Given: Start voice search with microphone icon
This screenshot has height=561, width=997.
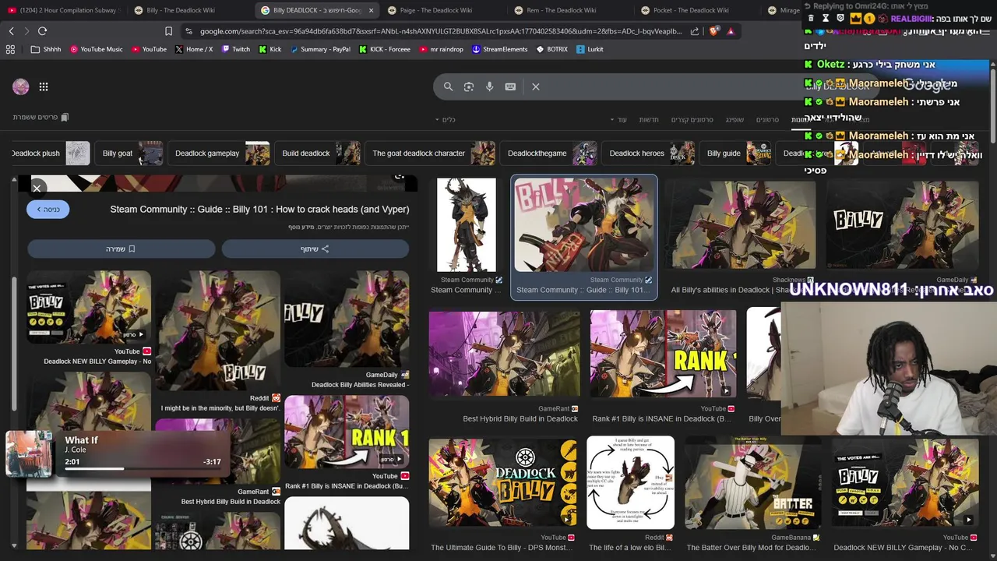Looking at the screenshot, I should (489, 86).
